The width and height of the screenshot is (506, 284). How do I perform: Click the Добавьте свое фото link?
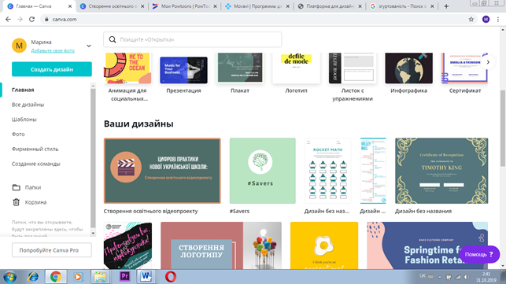(53, 50)
